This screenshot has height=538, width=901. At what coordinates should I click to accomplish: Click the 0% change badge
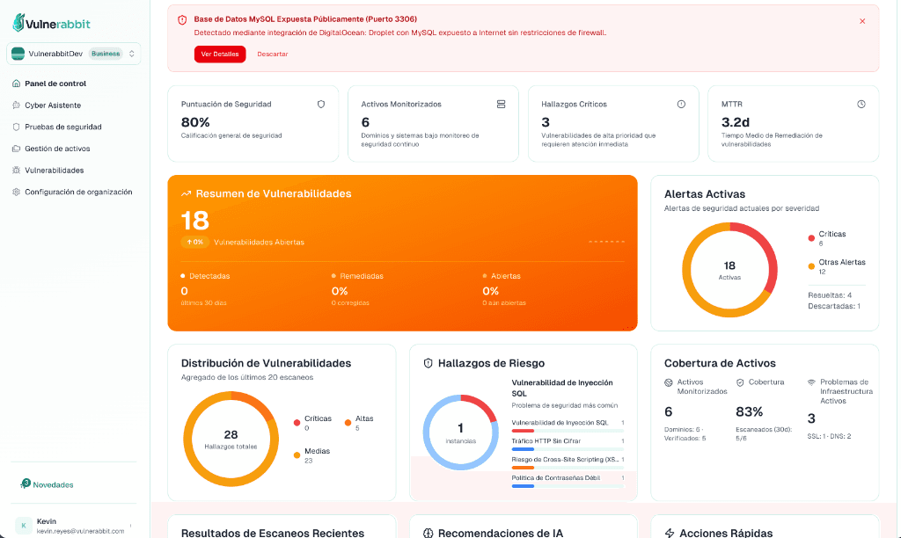point(194,242)
